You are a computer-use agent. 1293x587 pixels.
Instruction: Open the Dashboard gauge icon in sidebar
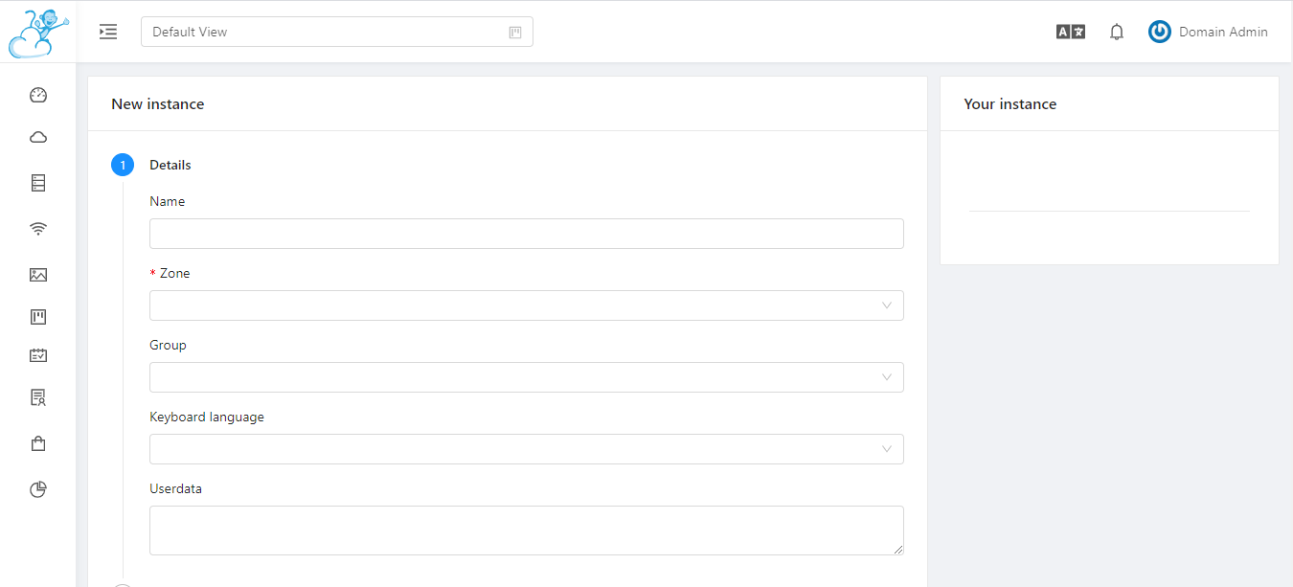[x=38, y=95]
